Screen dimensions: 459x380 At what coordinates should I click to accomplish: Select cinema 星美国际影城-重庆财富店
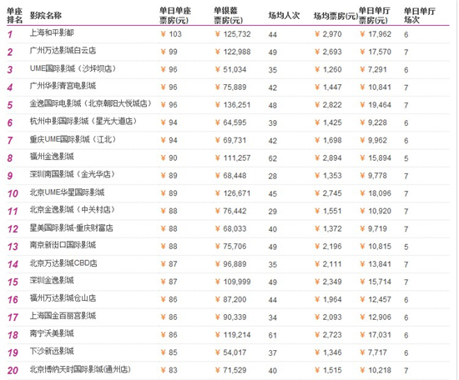coord(72,227)
